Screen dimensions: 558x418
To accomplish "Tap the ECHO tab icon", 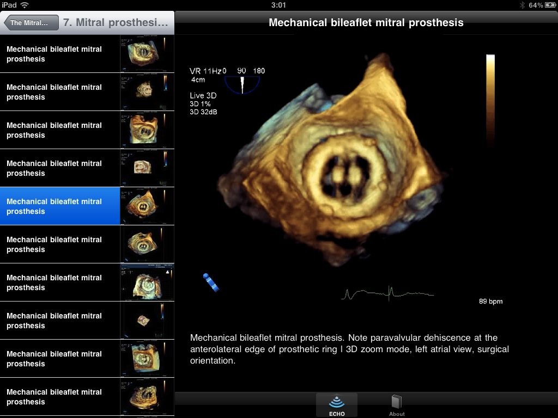I will (x=336, y=402).
